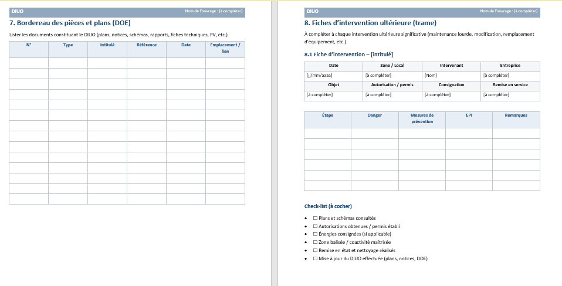Select the [Nom] placeholder under Intervenant

pos(431,76)
